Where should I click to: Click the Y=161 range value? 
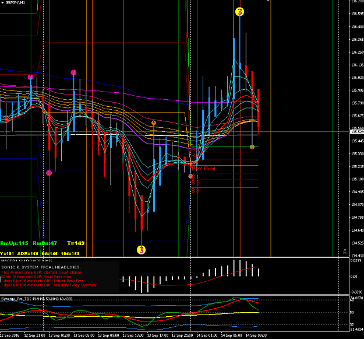7,253
